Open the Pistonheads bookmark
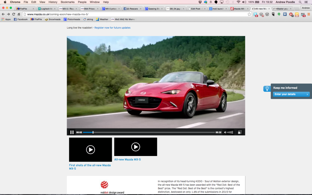Viewport: 312px width, 195px height. tap(72, 19)
